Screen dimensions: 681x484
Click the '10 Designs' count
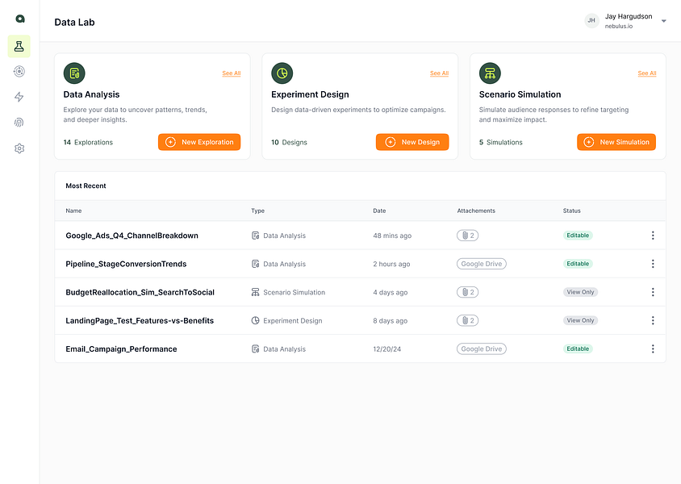point(289,143)
